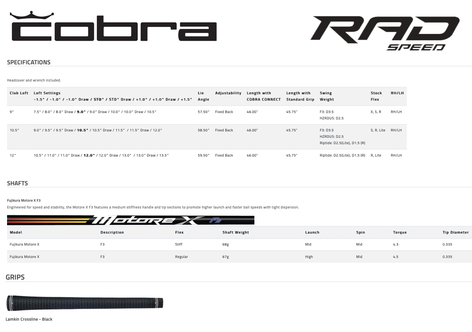The image size is (472, 332).
Task: Select the SHAFTS heading
Action: (x=17, y=183)
